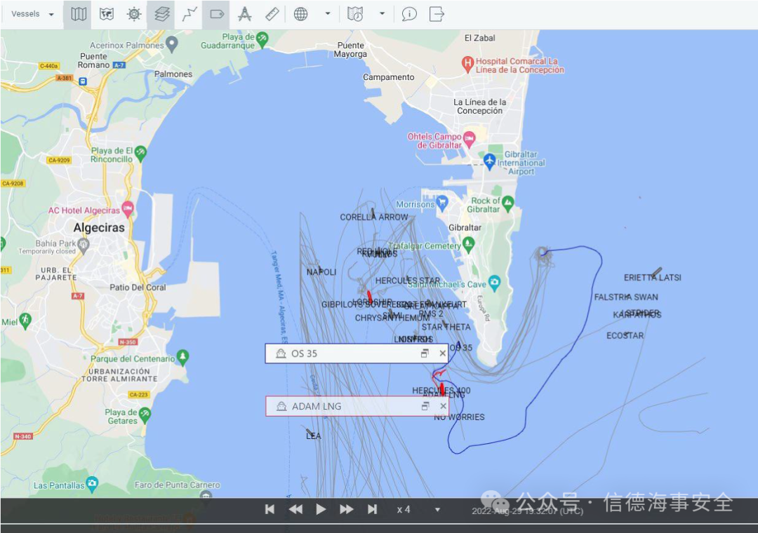758x533 pixels.
Task: Toggle the stacked layers button
Action: (161, 14)
